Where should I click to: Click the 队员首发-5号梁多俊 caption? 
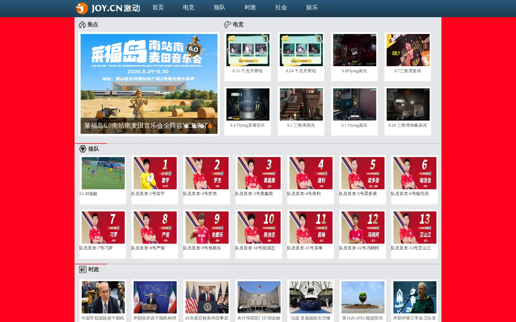pyautogui.click(x=358, y=194)
